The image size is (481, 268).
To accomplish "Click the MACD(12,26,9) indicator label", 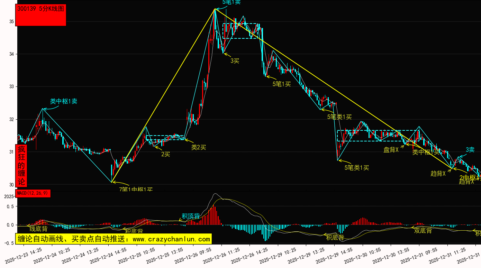I will click(x=33, y=193).
